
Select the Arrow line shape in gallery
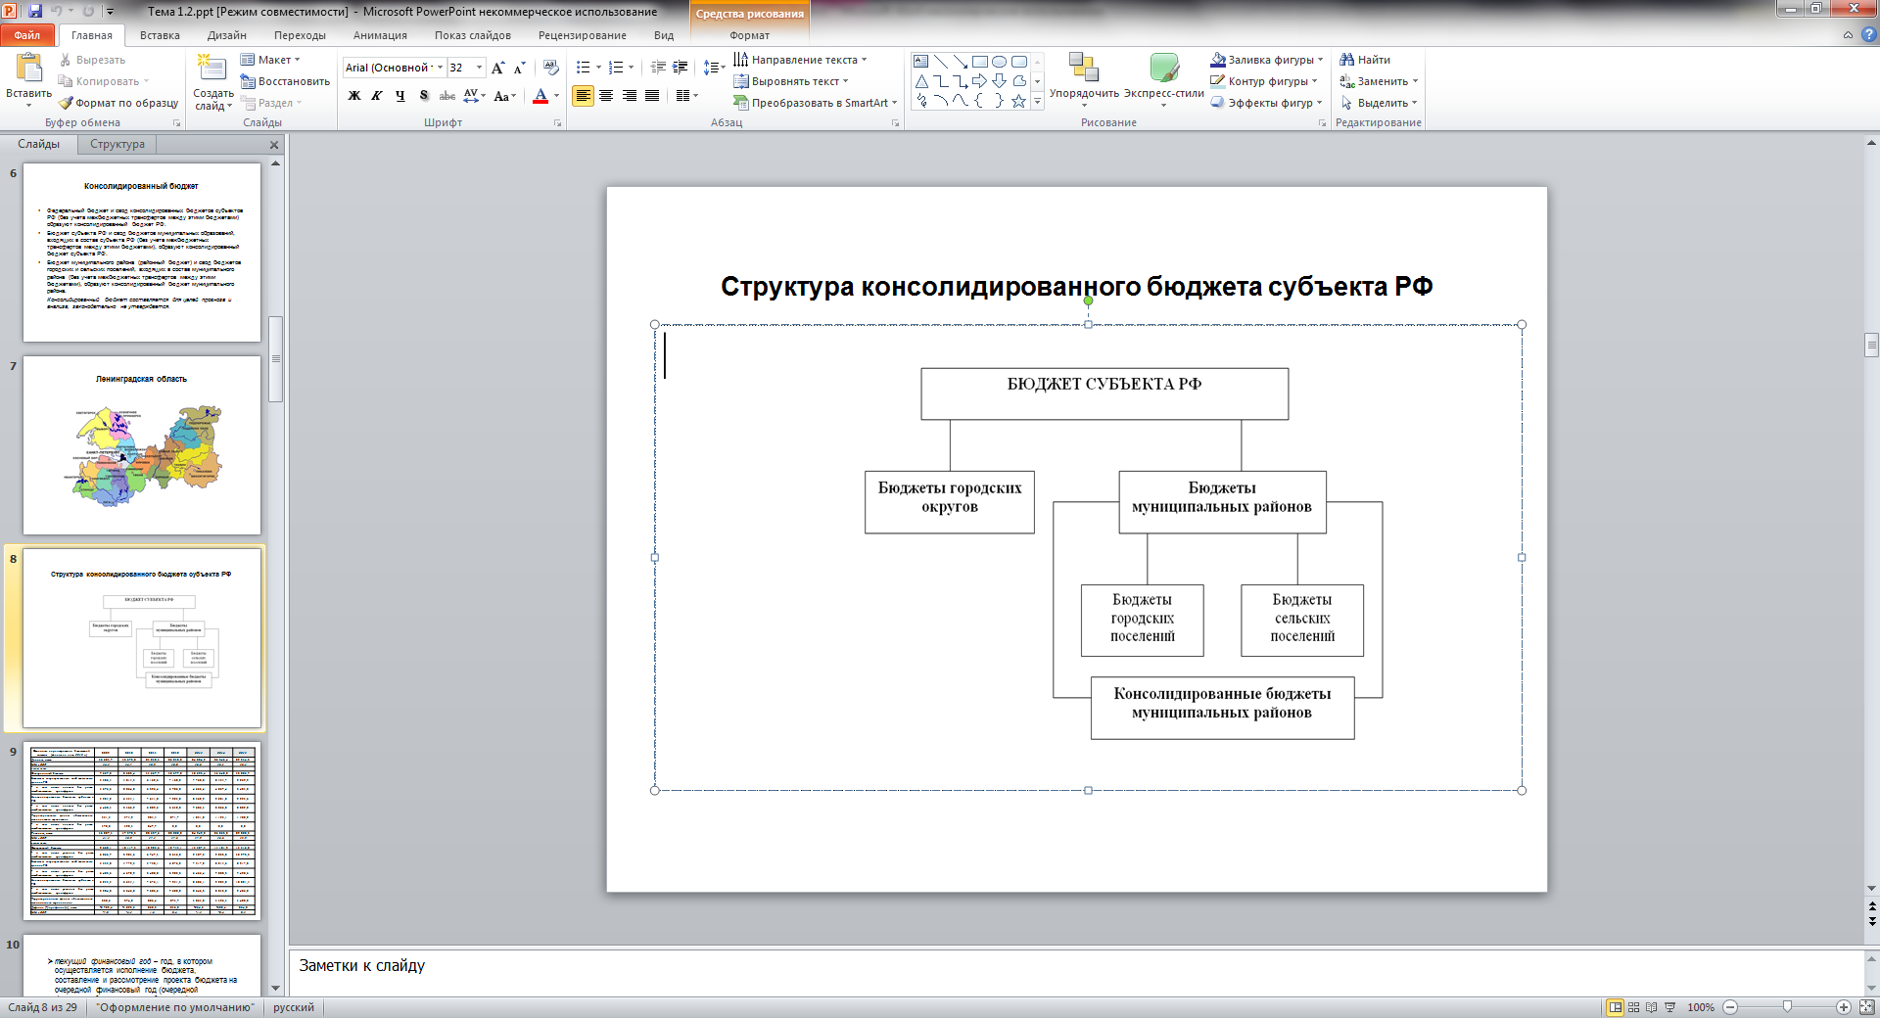tap(961, 61)
